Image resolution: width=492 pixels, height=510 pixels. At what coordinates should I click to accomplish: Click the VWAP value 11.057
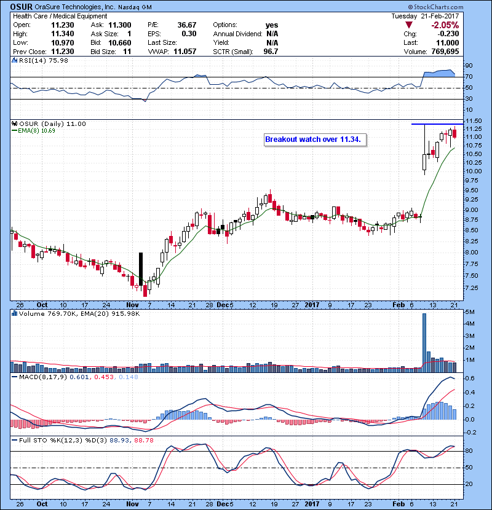[185, 52]
